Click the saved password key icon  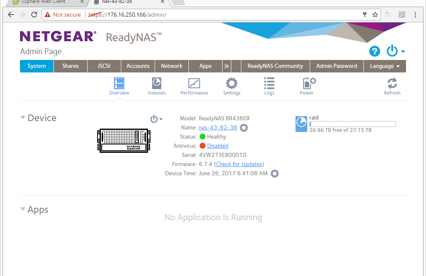365,15
